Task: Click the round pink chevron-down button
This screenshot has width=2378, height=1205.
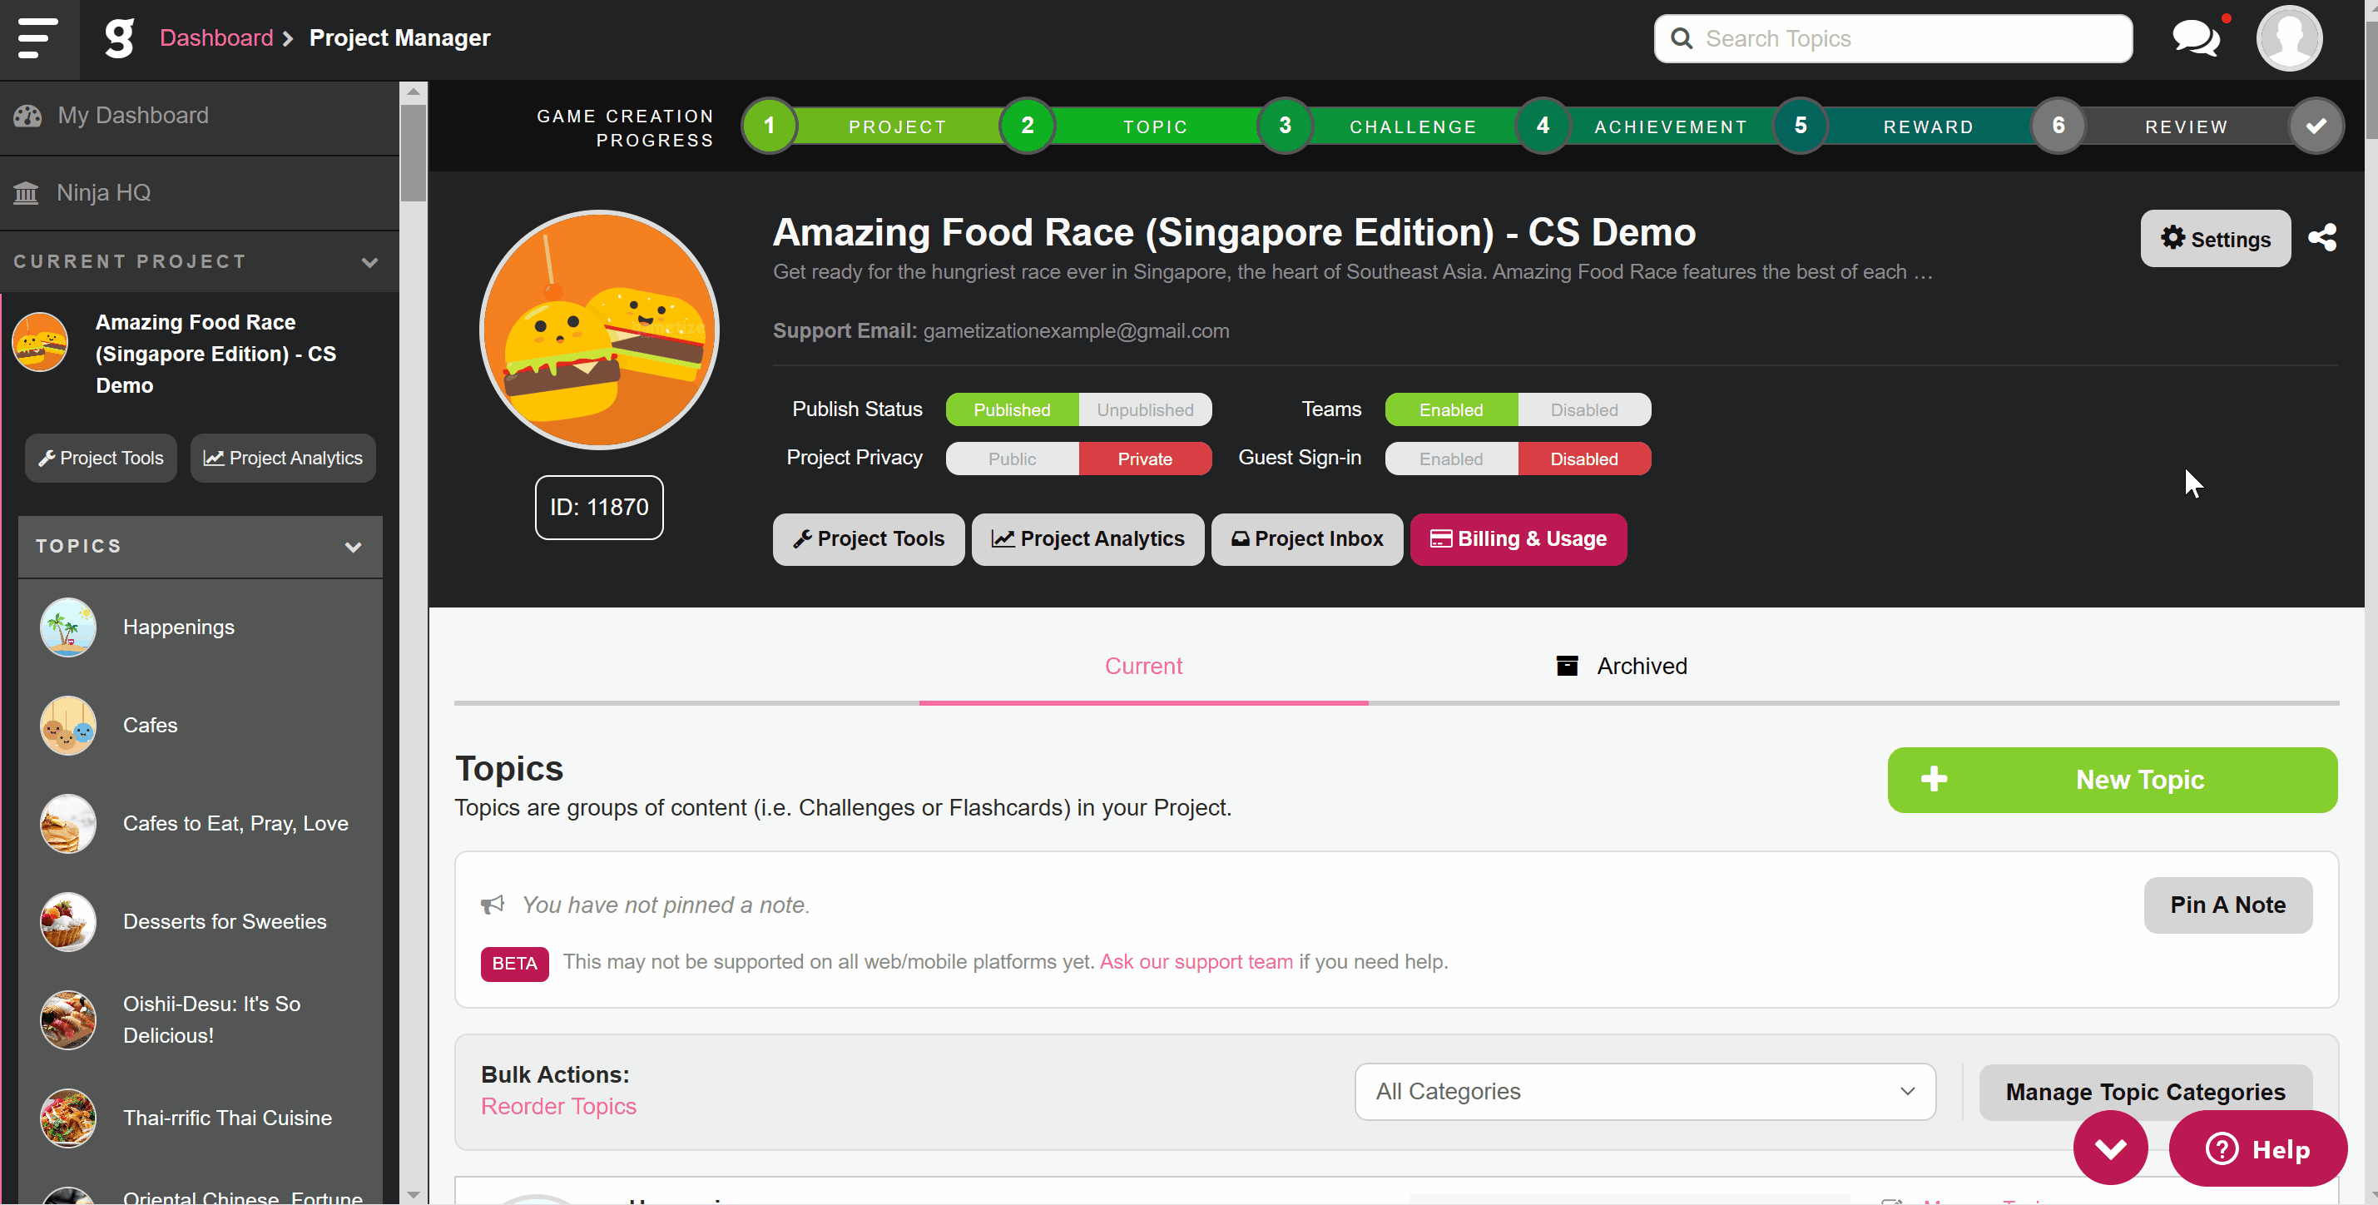Action: 2110,1148
